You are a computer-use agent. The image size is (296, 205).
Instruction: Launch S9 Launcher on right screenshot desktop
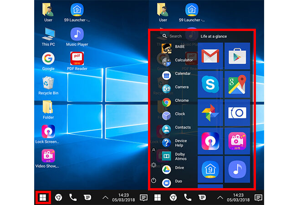pos(192,12)
